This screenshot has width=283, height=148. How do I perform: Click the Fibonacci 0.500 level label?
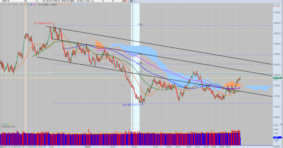click(140, 63)
